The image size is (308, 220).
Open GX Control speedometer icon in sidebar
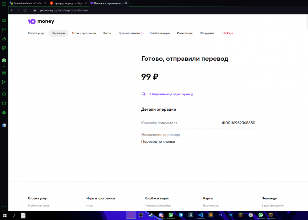click(x=4, y=30)
